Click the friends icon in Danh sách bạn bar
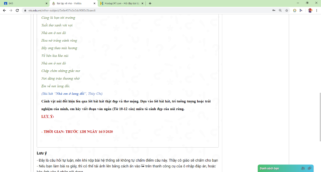The image size is (321, 172). [303, 168]
